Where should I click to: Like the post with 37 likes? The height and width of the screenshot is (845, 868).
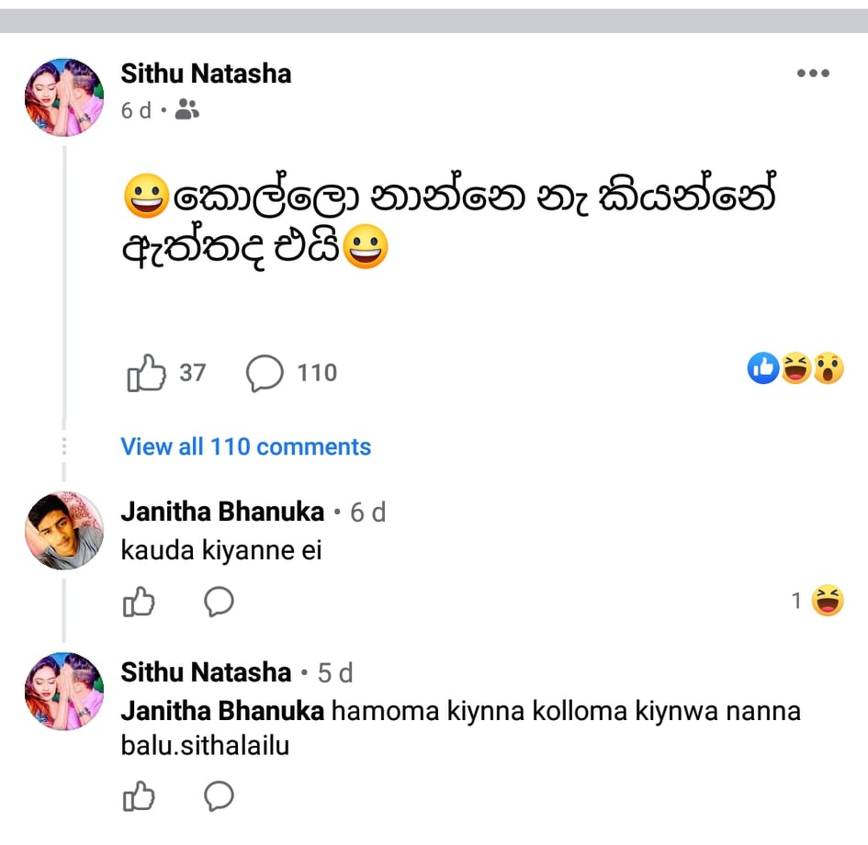tap(146, 372)
